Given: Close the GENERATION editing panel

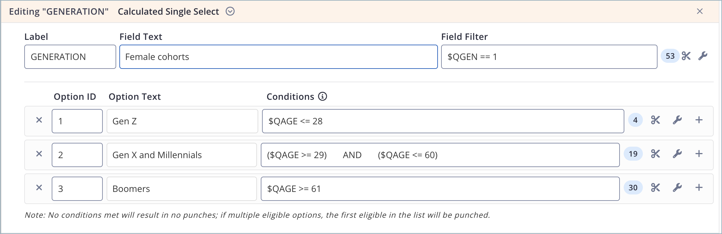Looking at the screenshot, I should point(700,11).
